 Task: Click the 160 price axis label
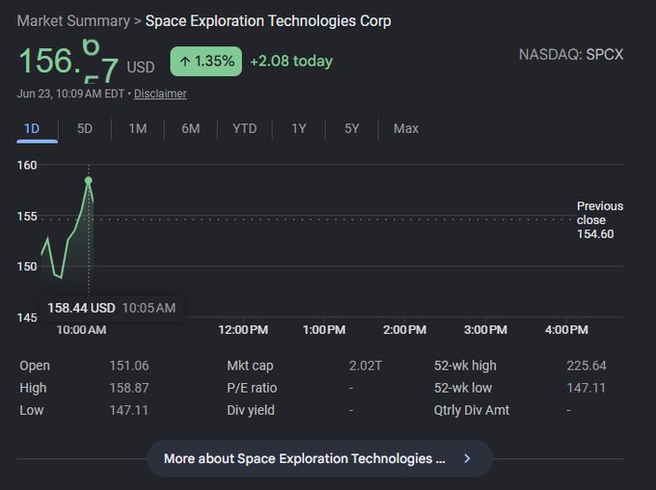pyautogui.click(x=27, y=165)
